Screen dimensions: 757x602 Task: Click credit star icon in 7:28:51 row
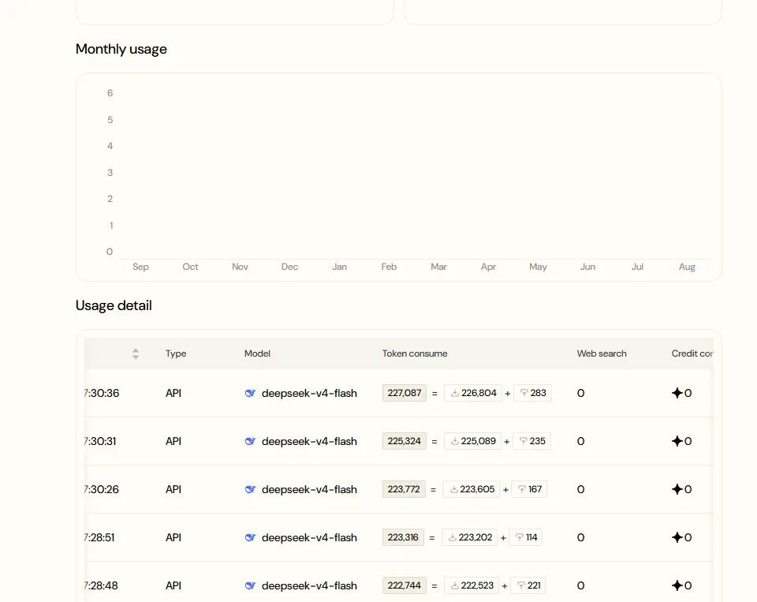pyautogui.click(x=677, y=537)
